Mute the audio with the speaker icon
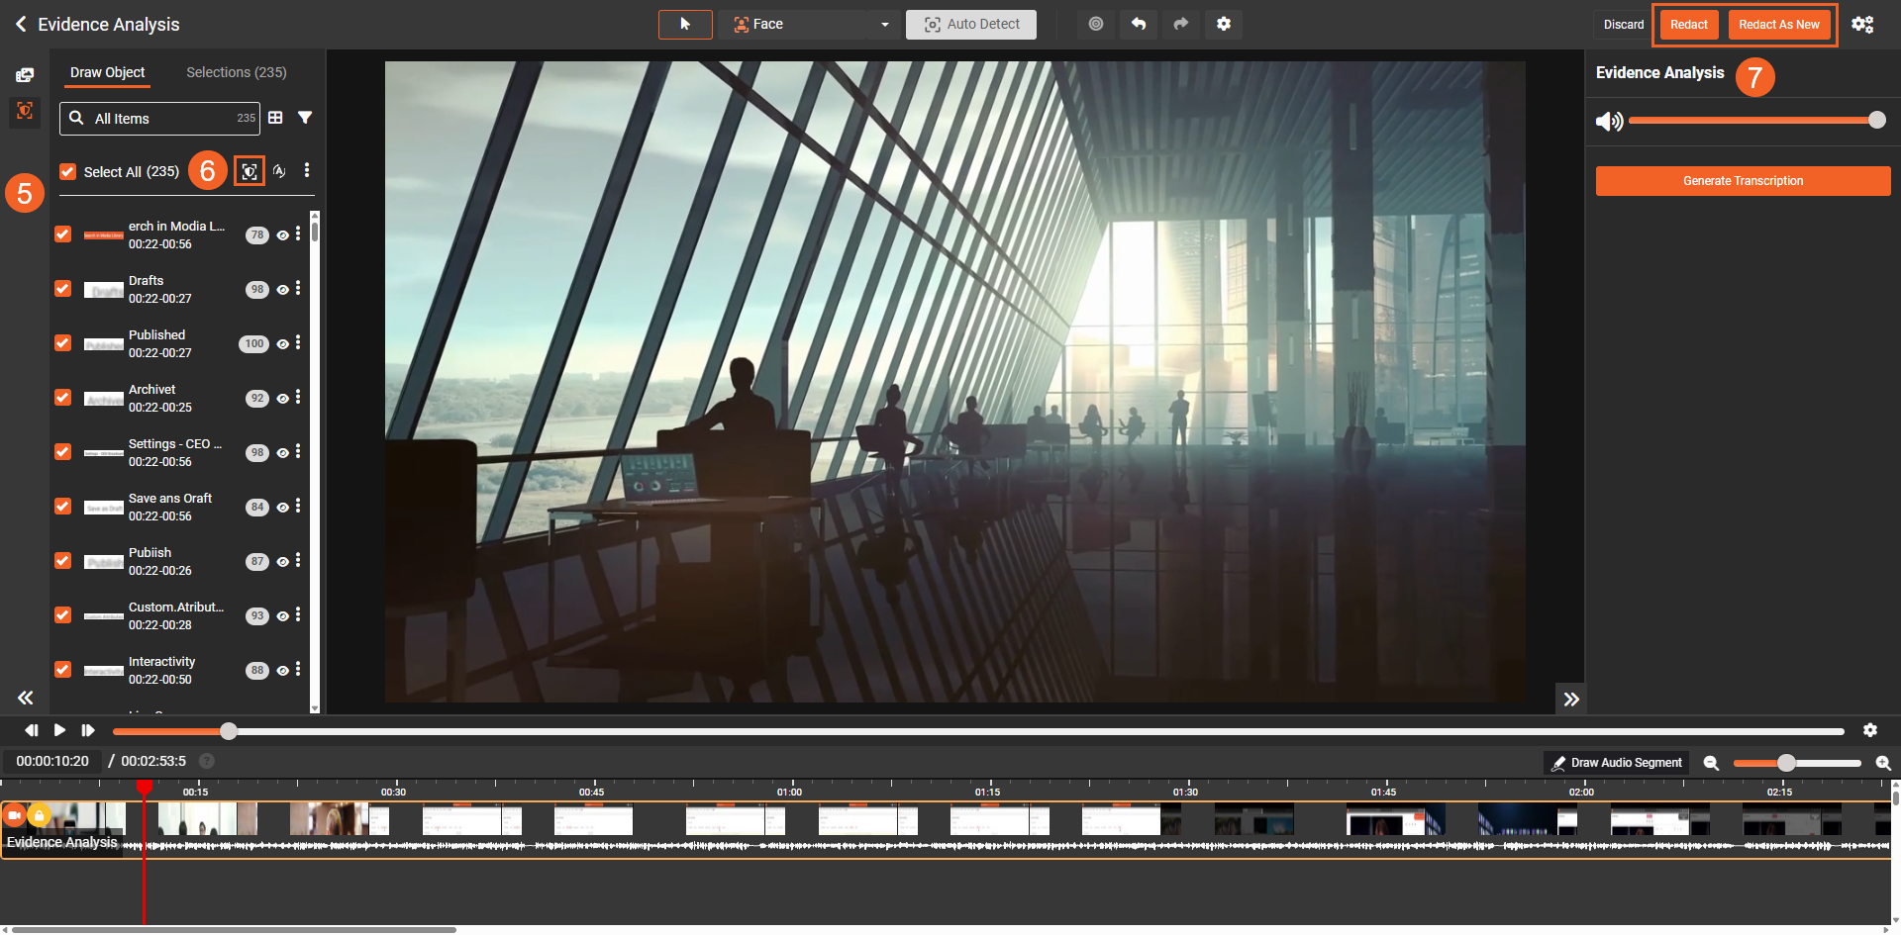Viewport: 1901px width, 935px height. coord(1609,121)
